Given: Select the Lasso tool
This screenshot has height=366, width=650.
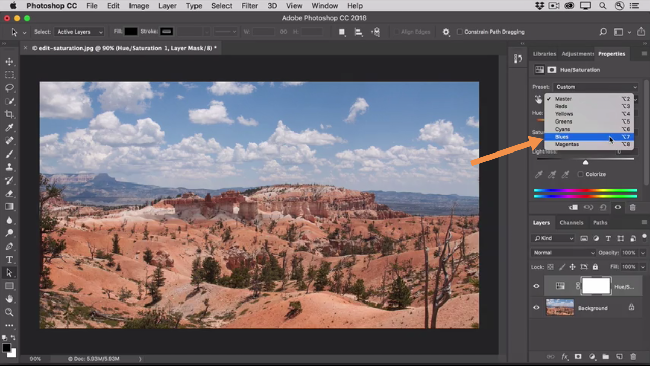Looking at the screenshot, I should pyautogui.click(x=9, y=88).
